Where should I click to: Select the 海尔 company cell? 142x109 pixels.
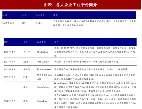click(x=25, y=101)
